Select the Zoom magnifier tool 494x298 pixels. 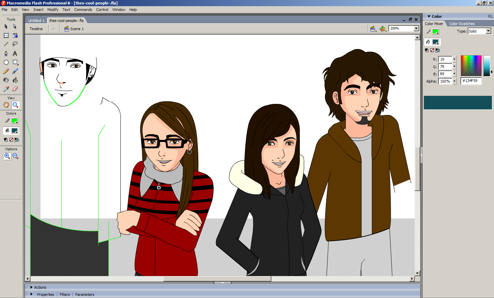[x=15, y=105]
